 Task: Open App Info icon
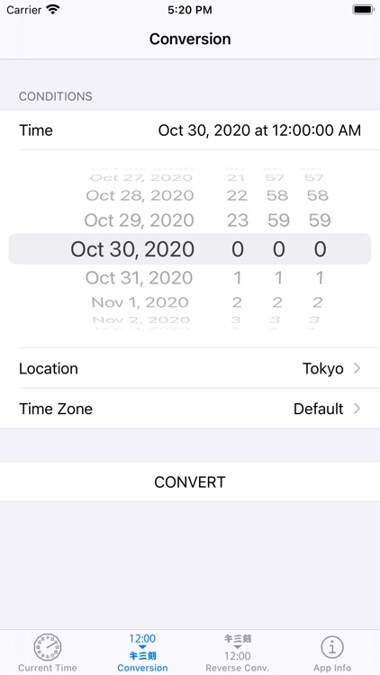click(x=332, y=647)
